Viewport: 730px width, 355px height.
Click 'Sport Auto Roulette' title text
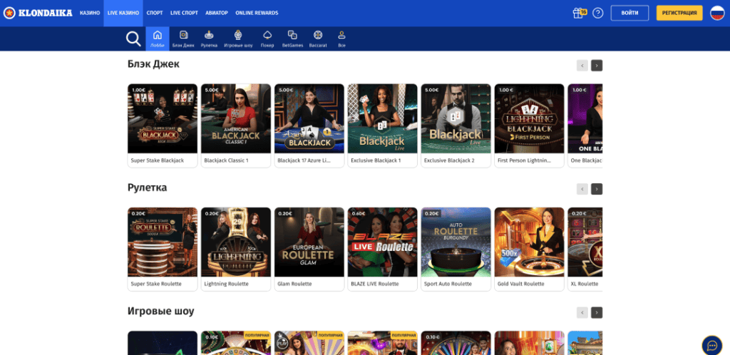coord(448,284)
